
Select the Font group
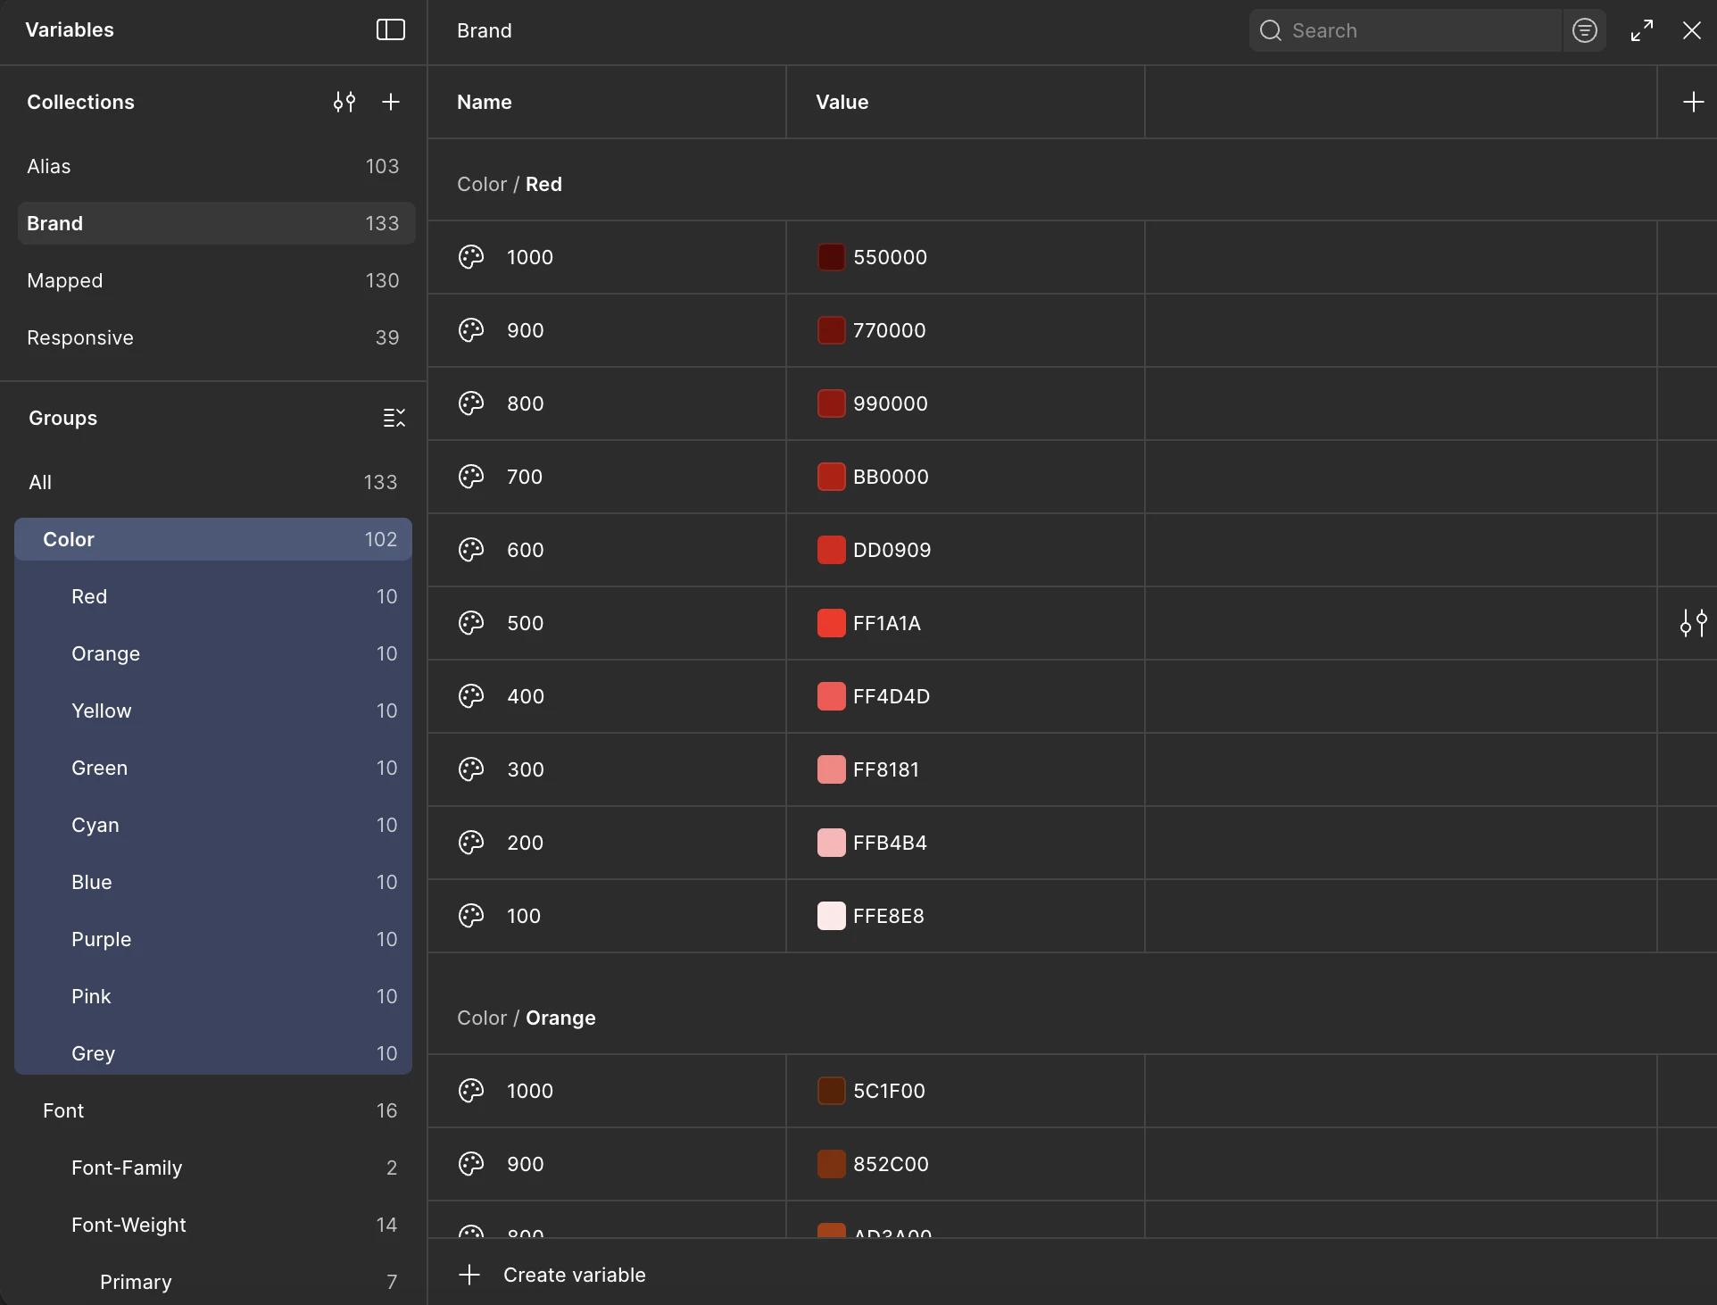pyautogui.click(x=213, y=1110)
